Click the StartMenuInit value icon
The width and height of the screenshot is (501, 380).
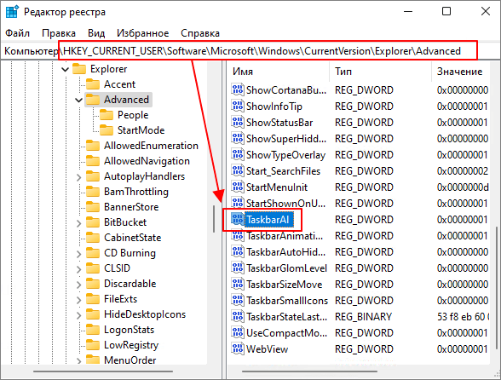pyautogui.click(x=238, y=187)
